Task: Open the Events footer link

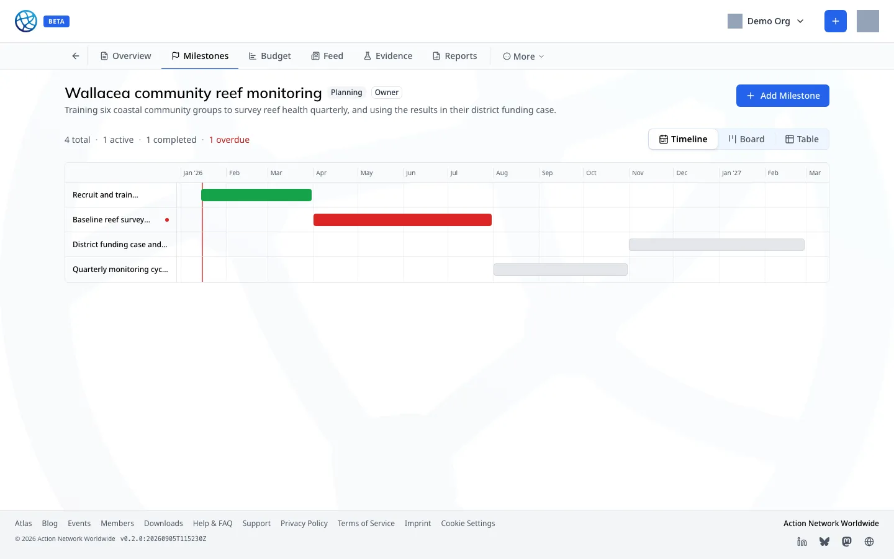Action: coord(79,524)
